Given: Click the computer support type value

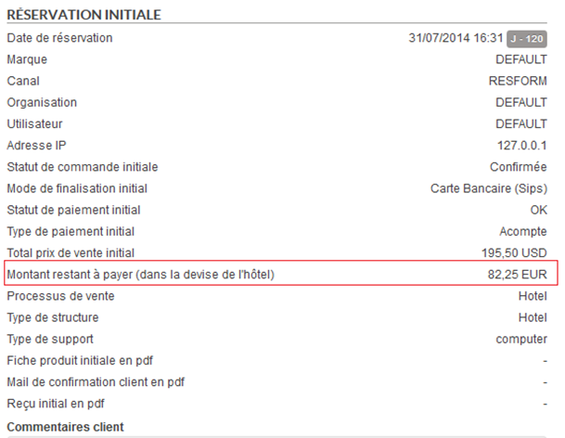Looking at the screenshot, I should [x=520, y=339].
